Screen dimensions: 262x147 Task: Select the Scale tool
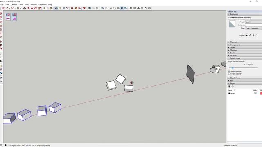click(39, 8)
